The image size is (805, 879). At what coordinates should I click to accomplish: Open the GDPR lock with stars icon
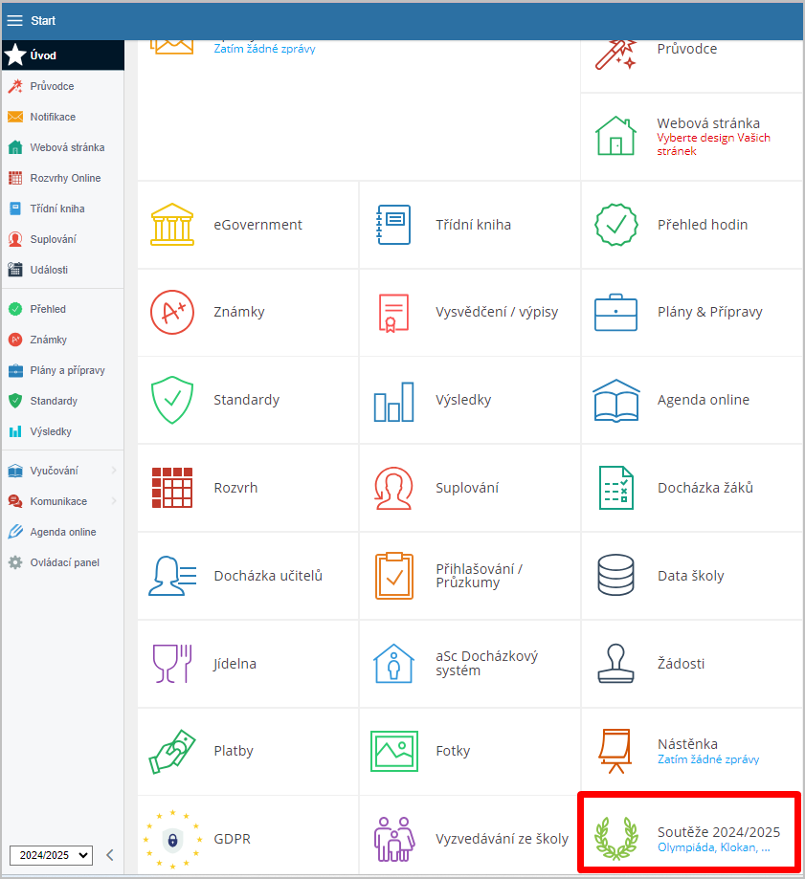pos(172,839)
